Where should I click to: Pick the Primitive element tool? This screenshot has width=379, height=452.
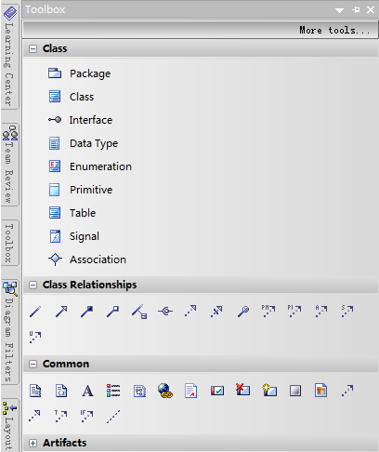tap(80, 190)
